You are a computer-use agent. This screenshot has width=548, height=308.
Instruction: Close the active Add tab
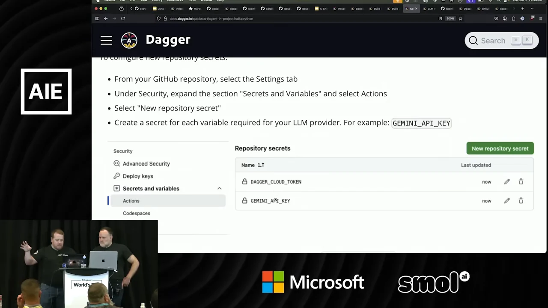(x=416, y=9)
